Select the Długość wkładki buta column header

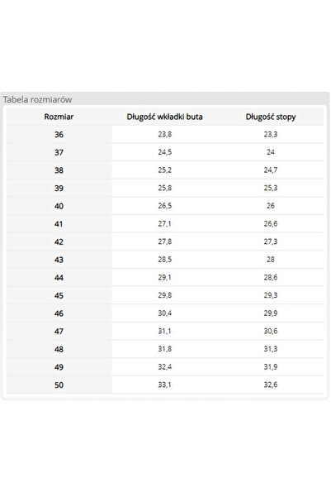tap(164, 117)
